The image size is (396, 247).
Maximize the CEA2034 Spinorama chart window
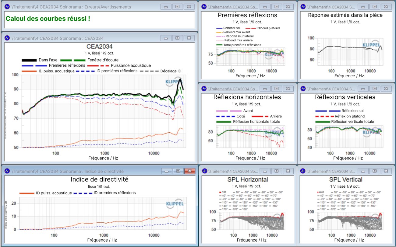(177, 38)
